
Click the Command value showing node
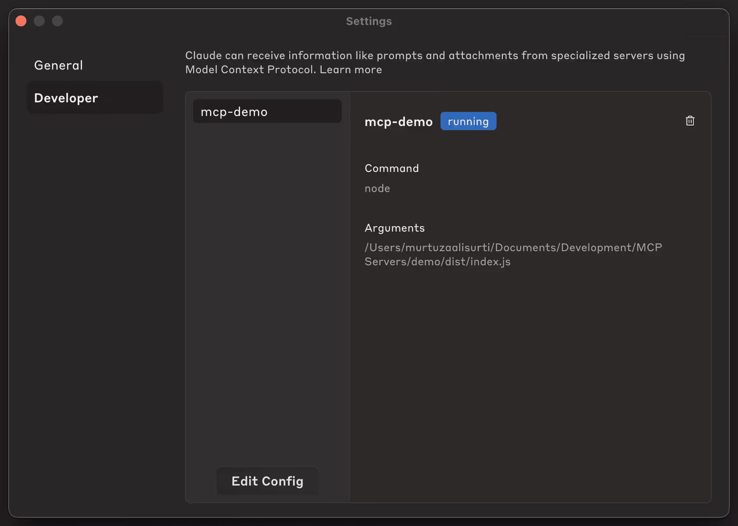pos(377,188)
